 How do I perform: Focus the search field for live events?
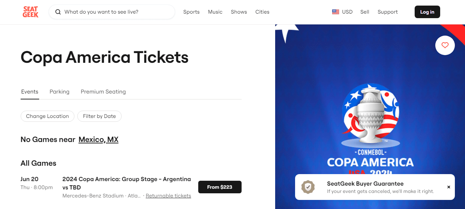click(x=117, y=12)
